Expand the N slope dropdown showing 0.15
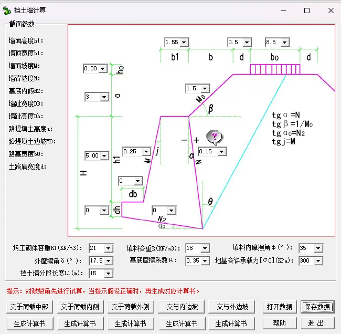 [221, 152]
